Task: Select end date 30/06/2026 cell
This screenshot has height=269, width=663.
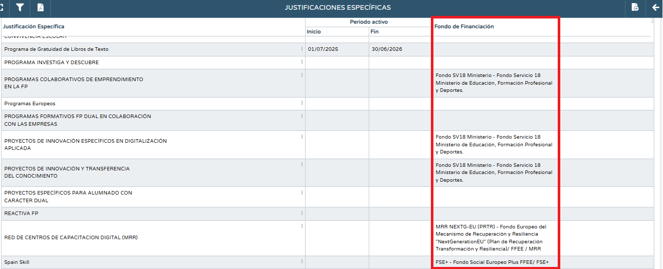Action: (x=400, y=49)
